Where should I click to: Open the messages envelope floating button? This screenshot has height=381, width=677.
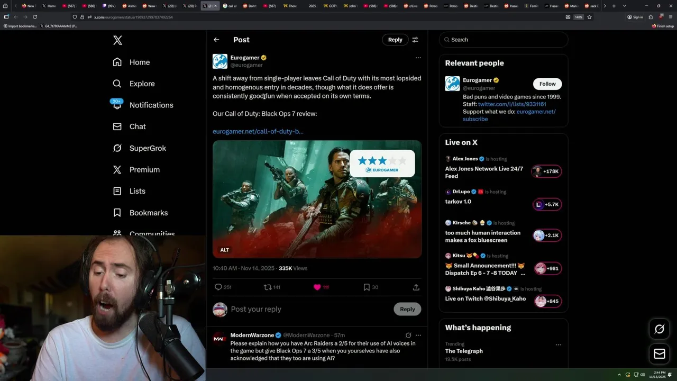(x=660, y=353)
